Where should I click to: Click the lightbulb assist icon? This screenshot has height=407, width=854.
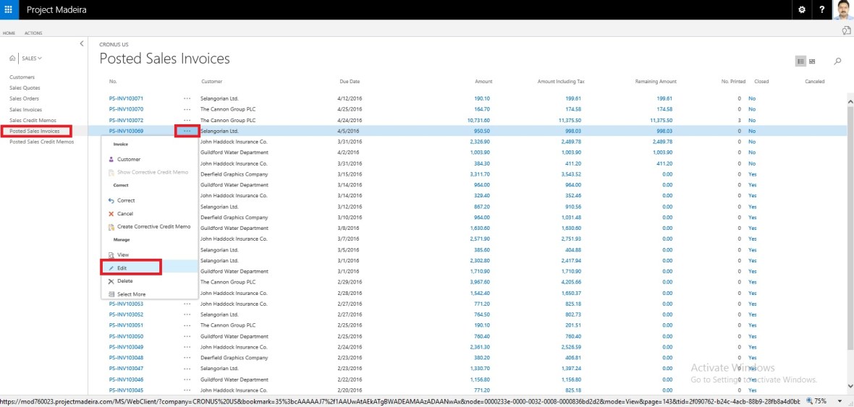(846, 32)
